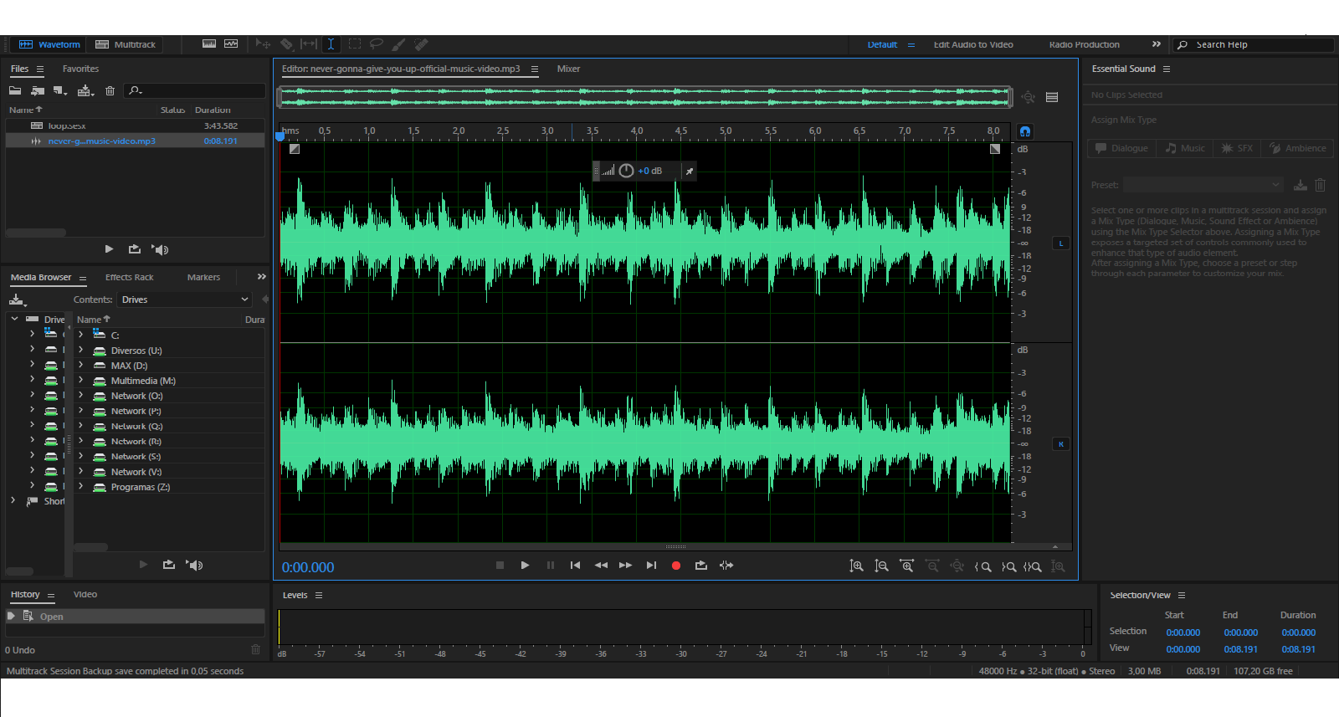Click the Loop Playback icon in transport

tap(701, 566)
